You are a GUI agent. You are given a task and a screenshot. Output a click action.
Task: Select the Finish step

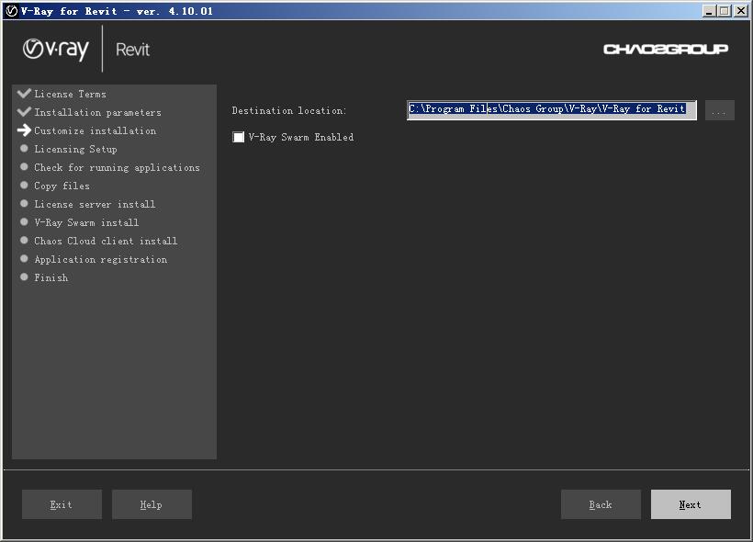pos(51,277)
